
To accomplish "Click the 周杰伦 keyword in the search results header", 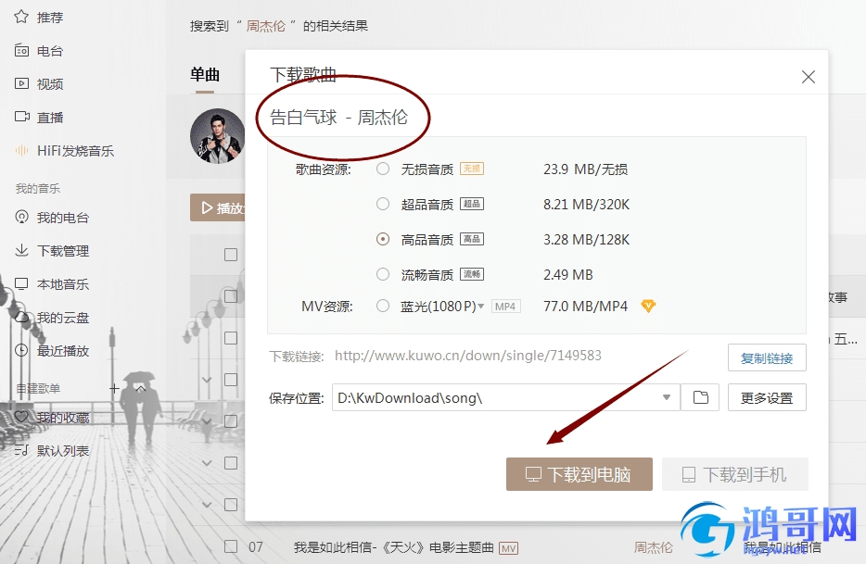I will pos(266,26).
